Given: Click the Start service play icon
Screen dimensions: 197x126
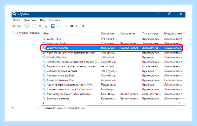Looking at the screenshot, I should (66, 26).
